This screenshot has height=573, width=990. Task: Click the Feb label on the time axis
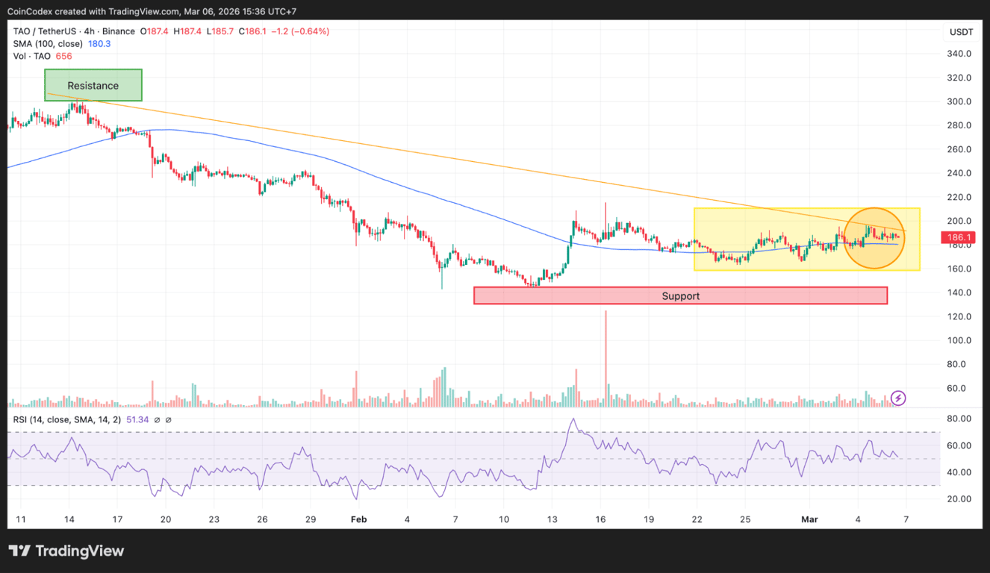[358, 519]
